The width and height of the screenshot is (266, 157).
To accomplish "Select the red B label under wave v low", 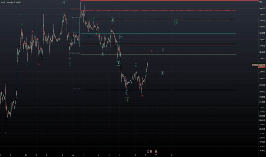I will [142, 96].
